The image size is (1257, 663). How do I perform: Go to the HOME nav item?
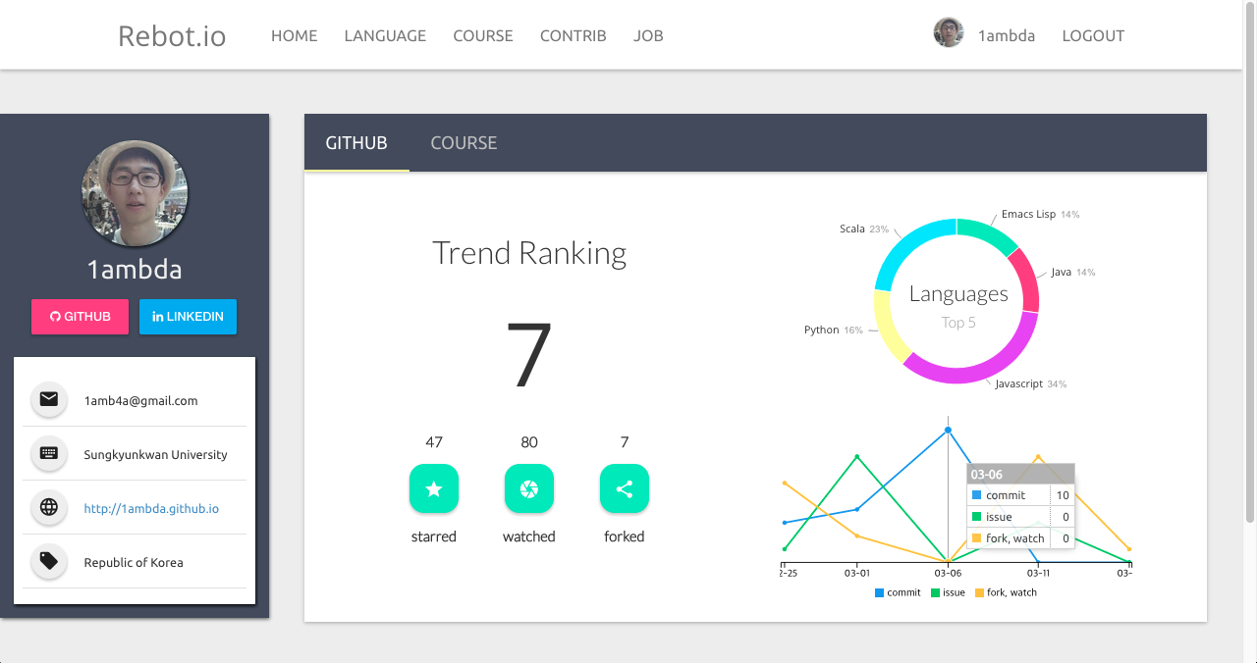point(295,35)
